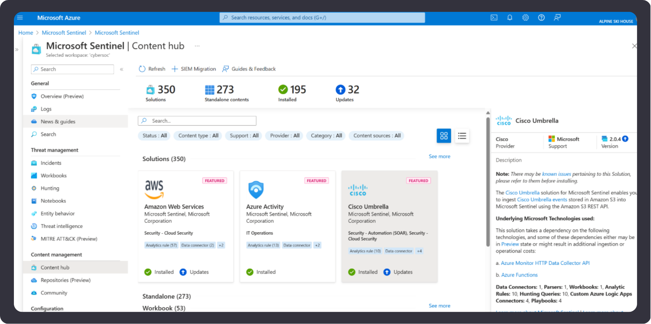Screen dimensions: 651x324
Task: Open the Content type filter
Action: pos(198,136)
